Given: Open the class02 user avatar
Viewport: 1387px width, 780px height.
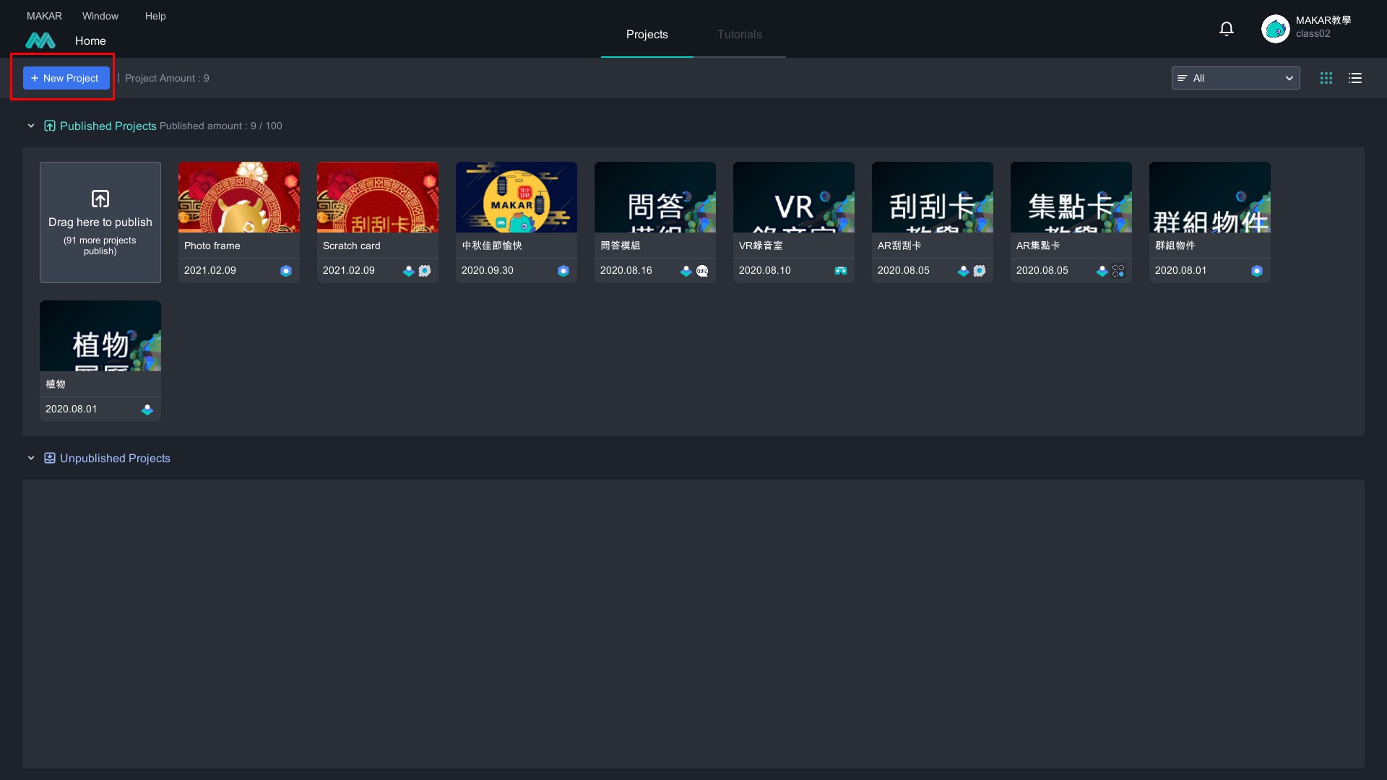Looking at the screenshot, I should [1275, 29].
